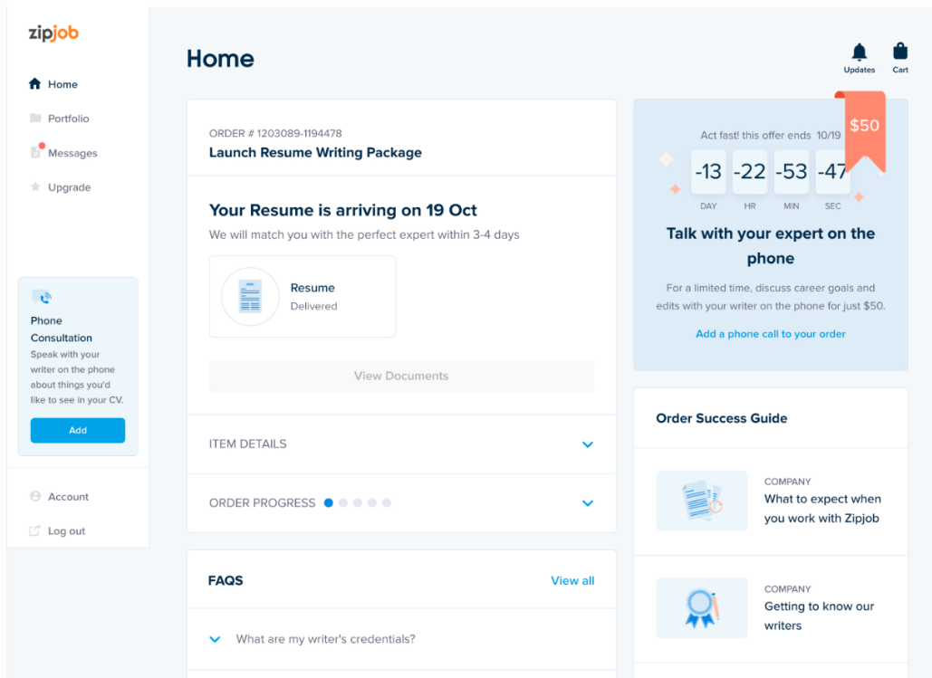This screenshot has height=678, width=932.
Task: Click the Phone Consultation card title
Action: tap(62, 329)
